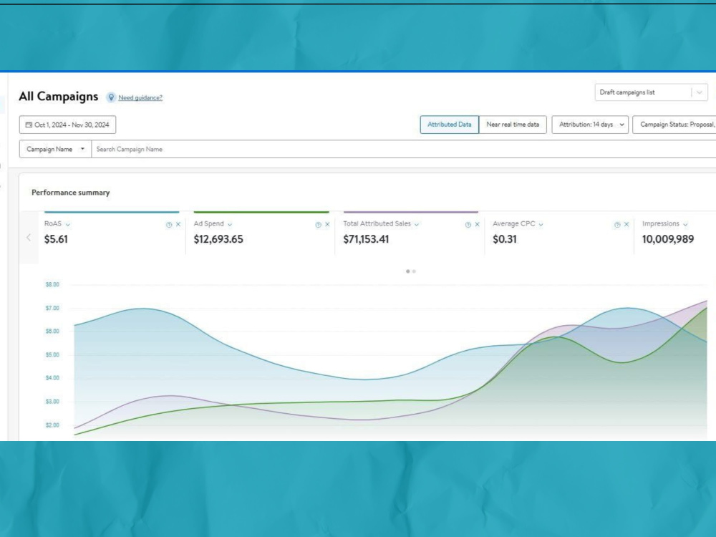Click the $8.00 axis label

[x=52, y=284]
